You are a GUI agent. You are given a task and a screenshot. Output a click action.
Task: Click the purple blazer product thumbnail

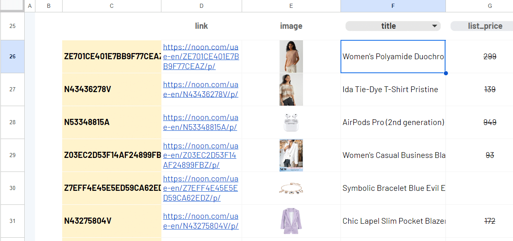[x=291, y=221]
